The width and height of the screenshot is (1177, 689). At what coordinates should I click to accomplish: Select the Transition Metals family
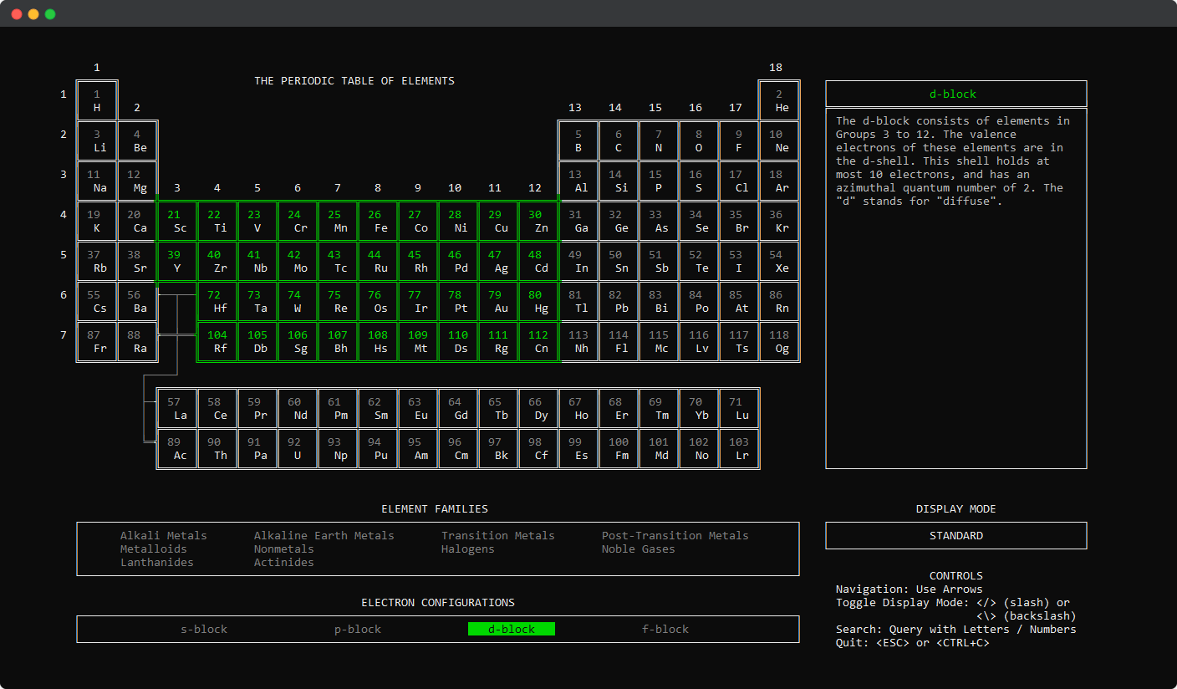[498, 535]
